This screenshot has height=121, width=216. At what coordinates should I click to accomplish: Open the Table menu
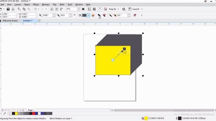(x=62, y=4)
